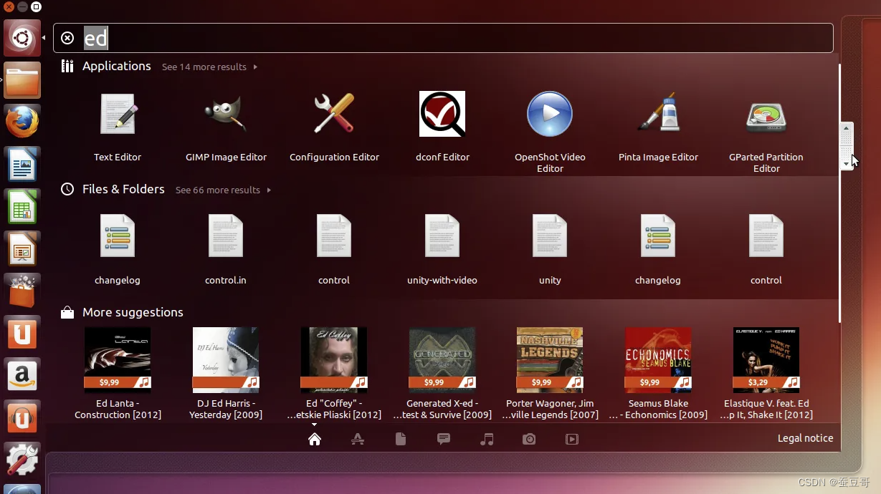Image resolution: width=881 pixels, height=494 pixels.
Task: Open Ubuntu One from launcher
Action: tap(22, 334)
